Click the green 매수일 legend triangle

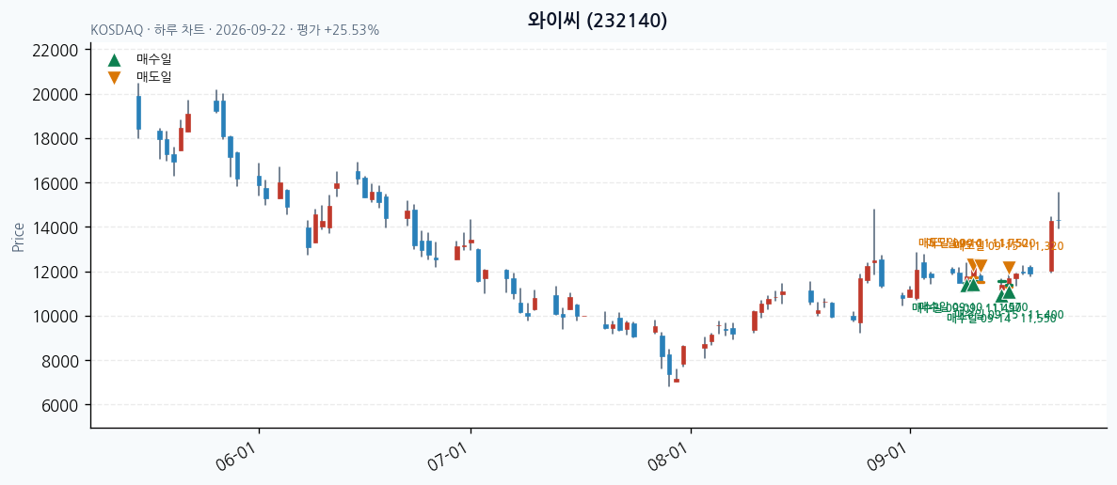coord(114,60)
